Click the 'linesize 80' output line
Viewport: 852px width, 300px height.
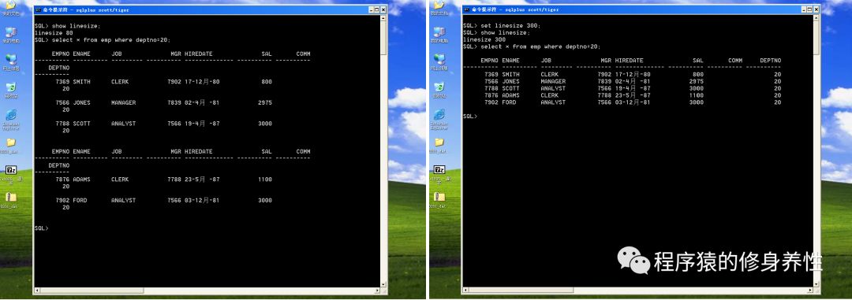[54, 33]
